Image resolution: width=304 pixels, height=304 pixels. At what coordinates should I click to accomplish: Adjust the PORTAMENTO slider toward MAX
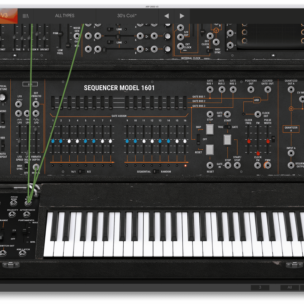[25, 231]
